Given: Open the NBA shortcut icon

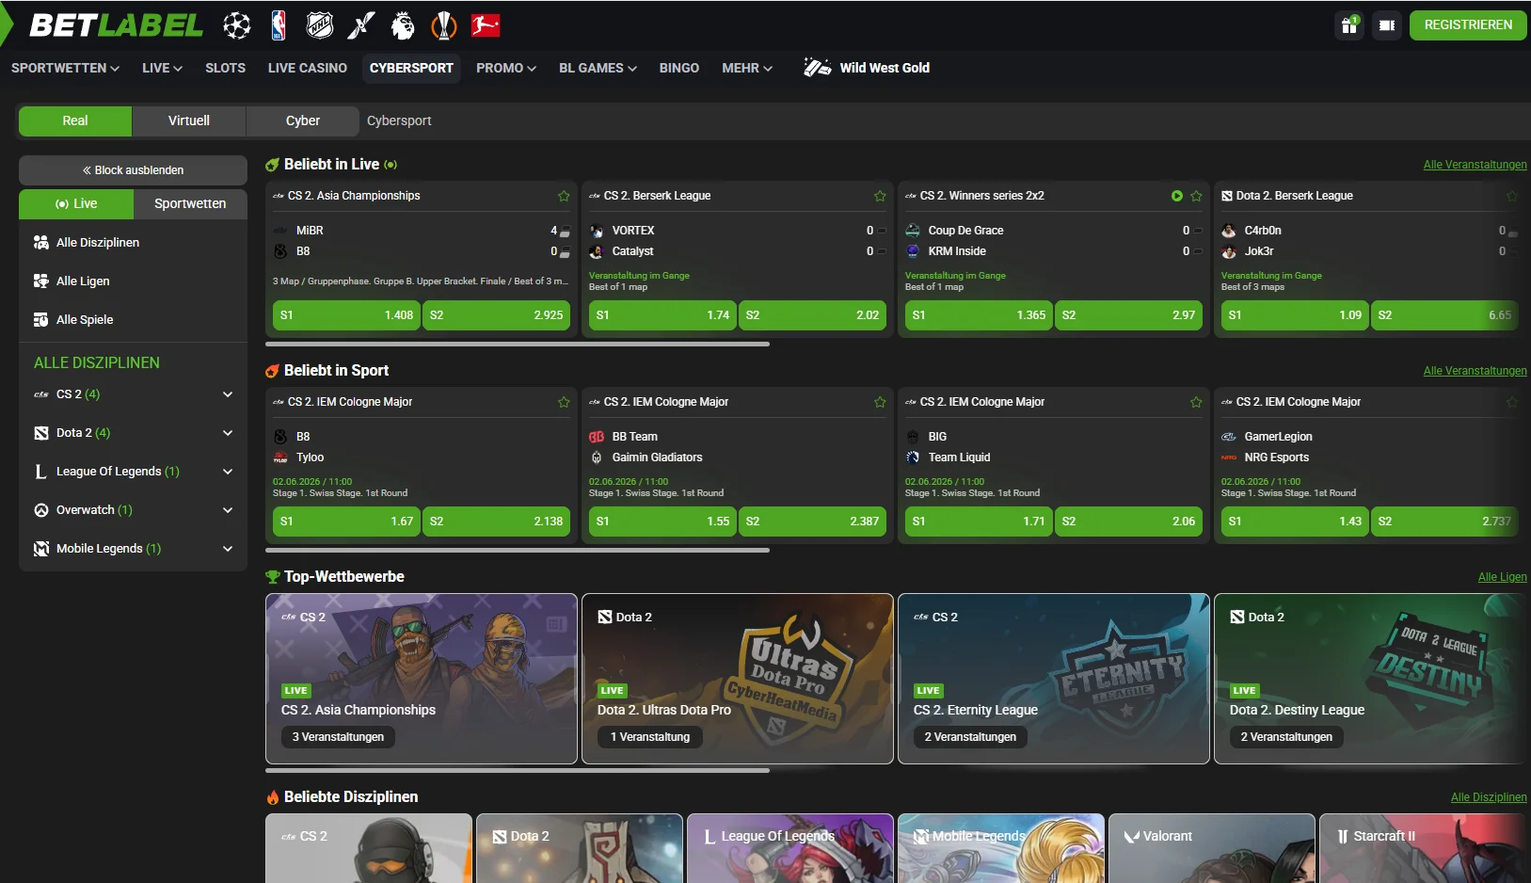Looking at the screenshot, I should [x=279, y=25].
